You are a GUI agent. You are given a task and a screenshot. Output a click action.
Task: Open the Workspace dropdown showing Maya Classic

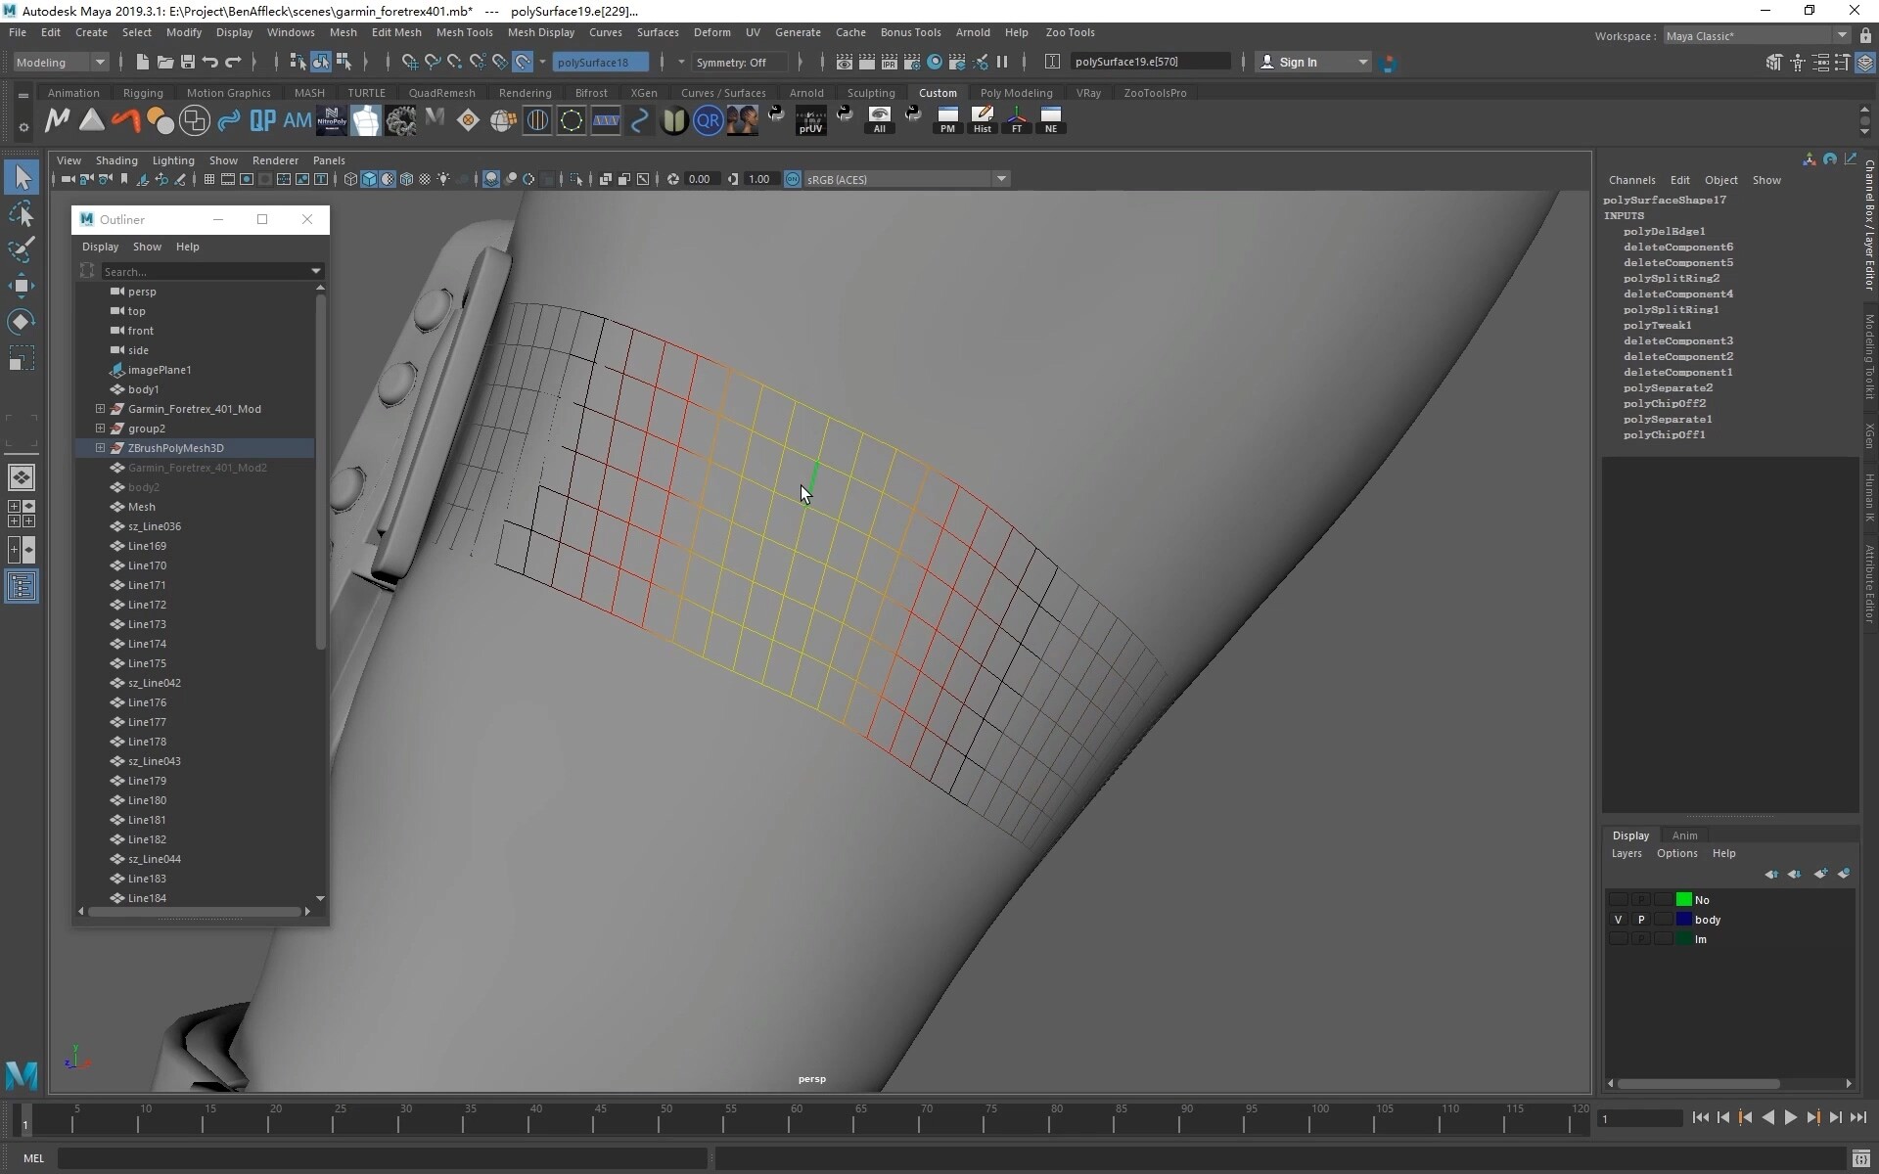click(x=1844, y=35)
